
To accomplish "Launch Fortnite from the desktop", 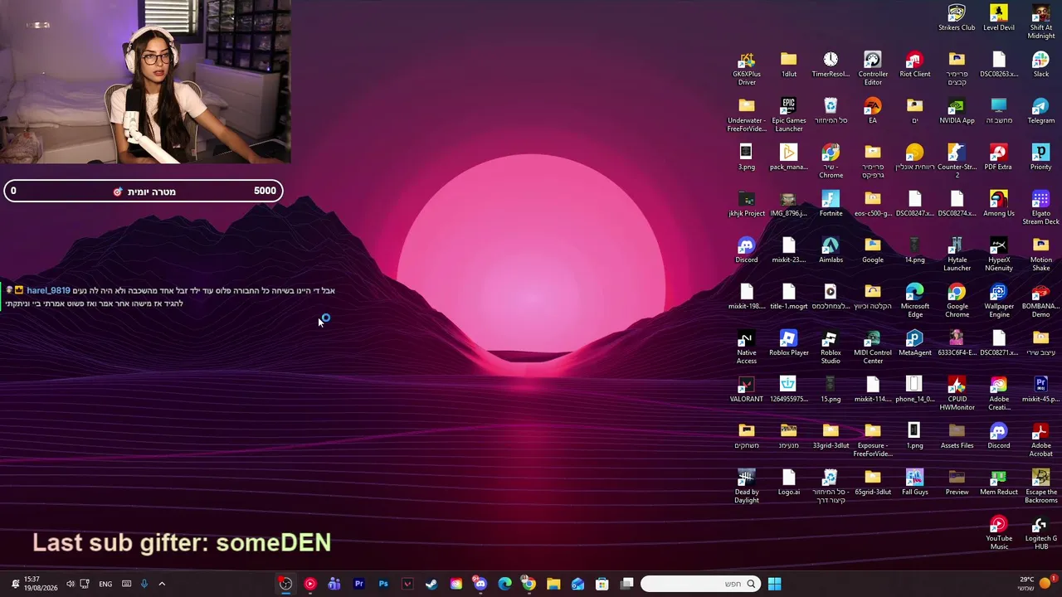I will pos(831,203).
